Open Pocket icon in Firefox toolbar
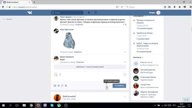Image resolution: width=192 pixels, height=108 pixels. [185, 7]
